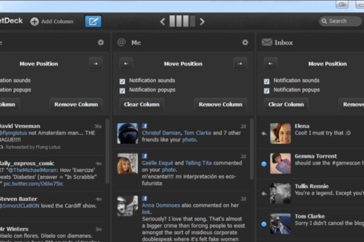Click Remove Column in the leftmost column
This screenshot has height=242, width=364.
(x=76, y=105)
